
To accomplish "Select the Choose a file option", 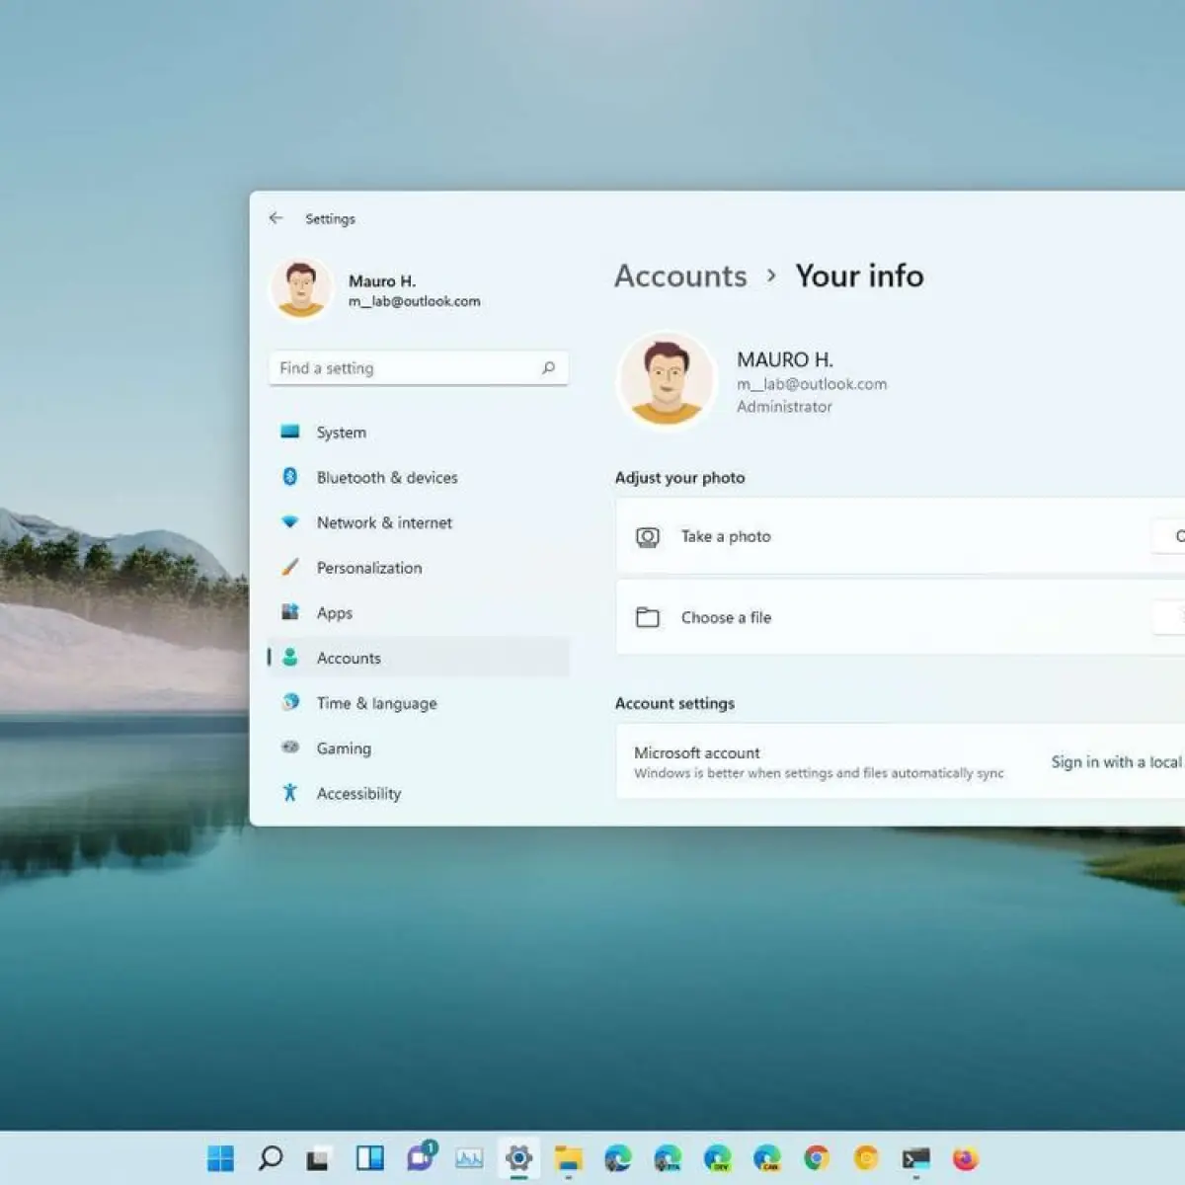I will 900,617.
